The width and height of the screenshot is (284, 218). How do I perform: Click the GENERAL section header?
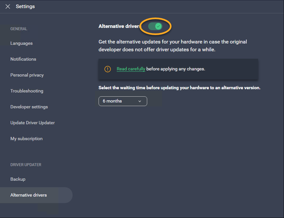19,29
